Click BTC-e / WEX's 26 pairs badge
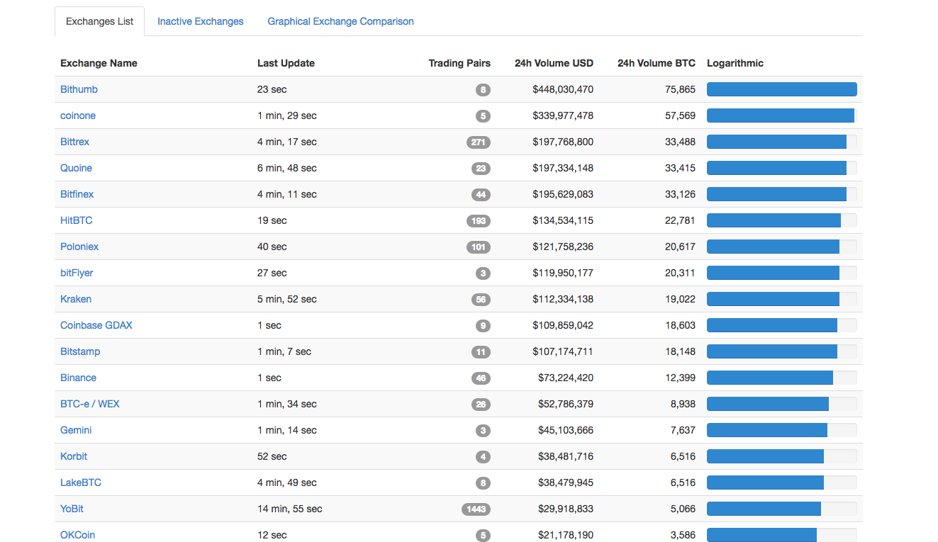Image resolution: width=938 pixels, height=542 pixels. (x=481, y=405)
